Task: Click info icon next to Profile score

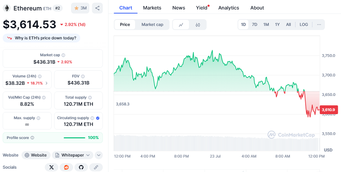Action: (32, 138)
